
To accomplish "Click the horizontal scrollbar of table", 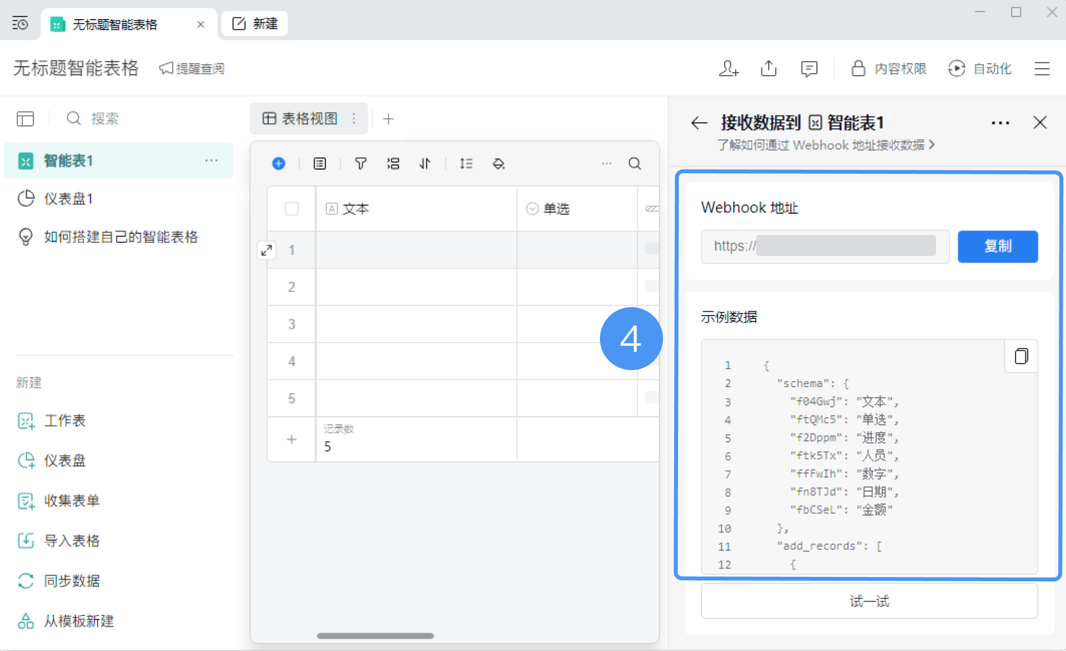I will [375, 635].
